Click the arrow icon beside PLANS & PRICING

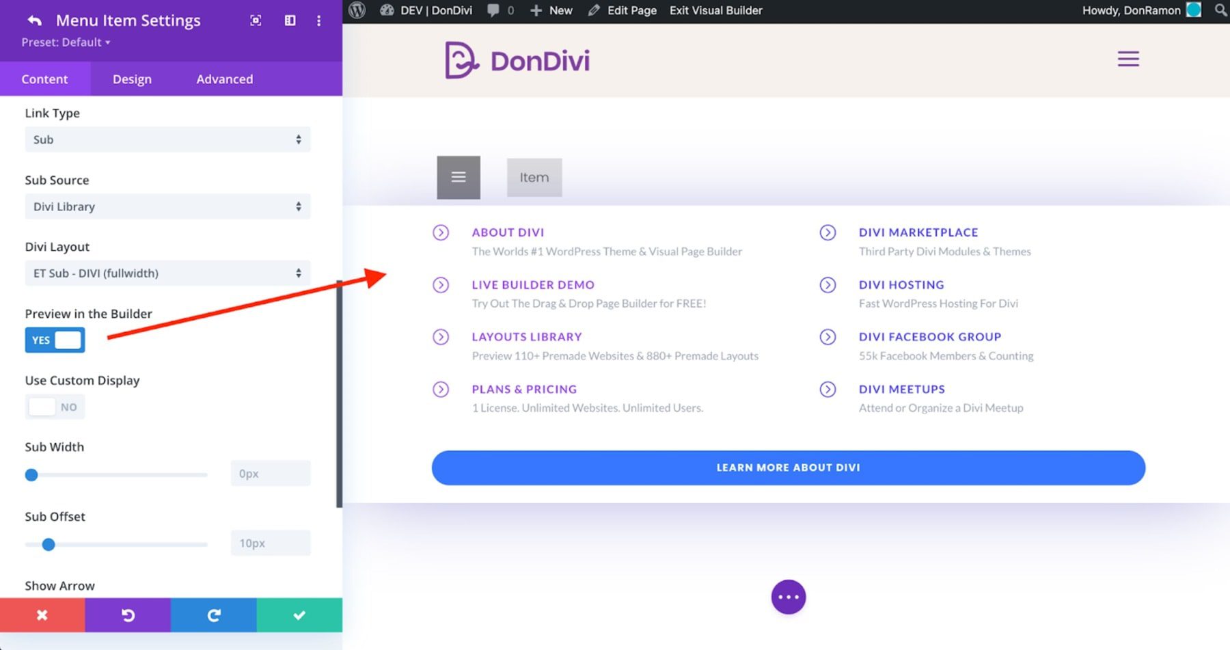(441, 390)
